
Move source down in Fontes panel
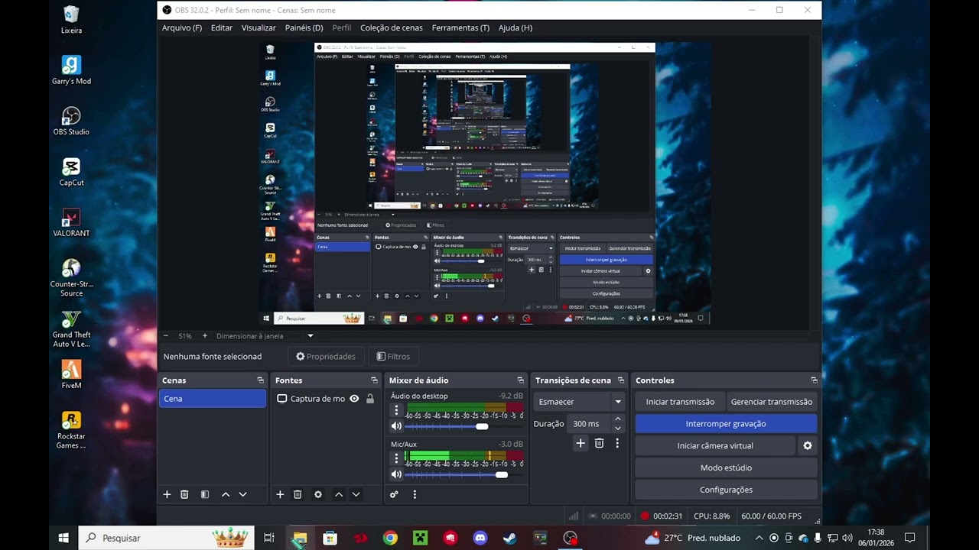click(x=356, y=495)
